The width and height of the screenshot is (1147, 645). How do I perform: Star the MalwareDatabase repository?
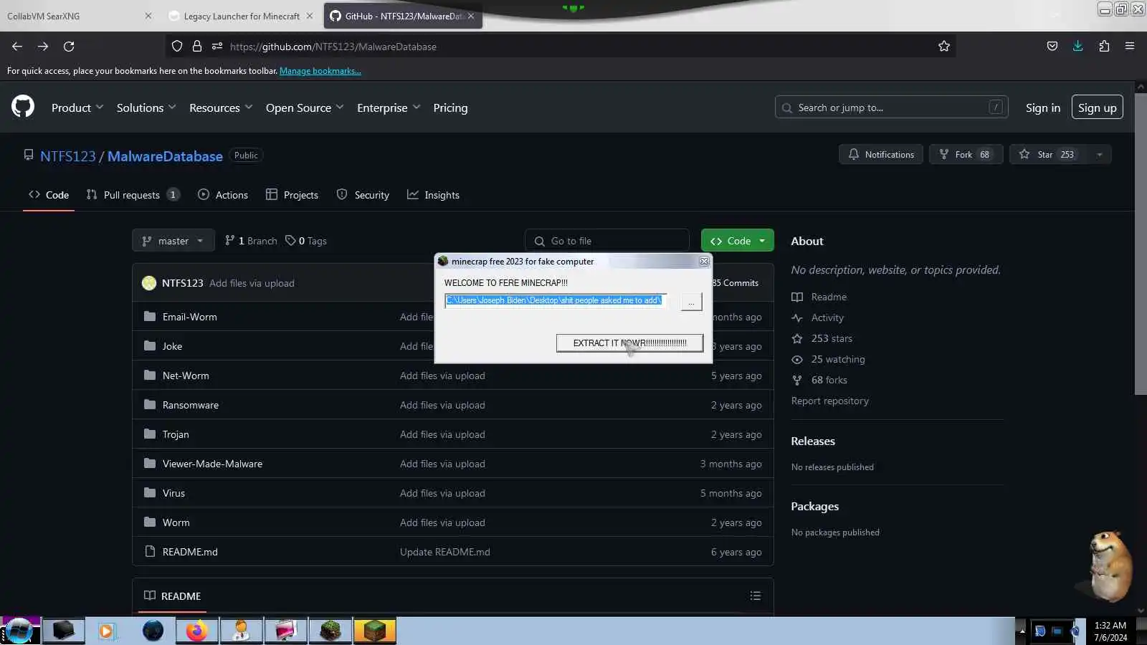1048,155
